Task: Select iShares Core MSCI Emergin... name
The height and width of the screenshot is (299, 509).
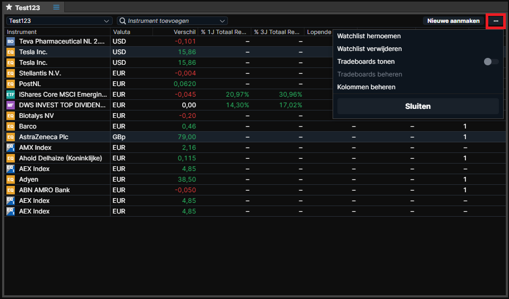Action: coord(63,95)
